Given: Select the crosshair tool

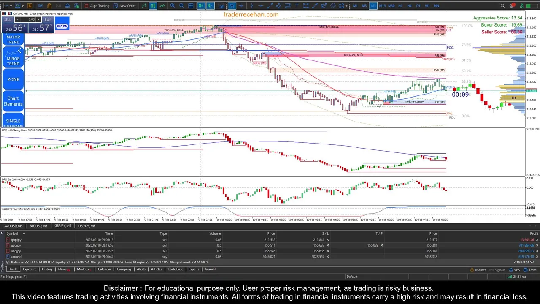Looking at the screenshot, I should (241, 6).
